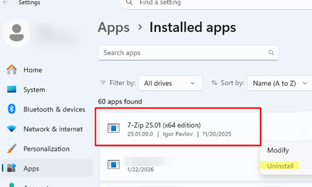
Task: Open Personalization settings
Action: [x=47, y=149]
